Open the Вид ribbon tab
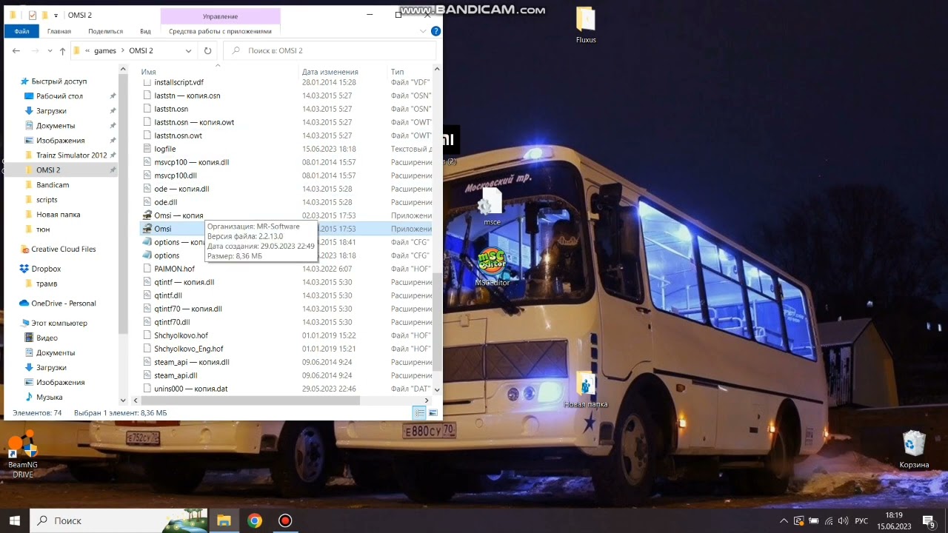 (x=145, y=31)
